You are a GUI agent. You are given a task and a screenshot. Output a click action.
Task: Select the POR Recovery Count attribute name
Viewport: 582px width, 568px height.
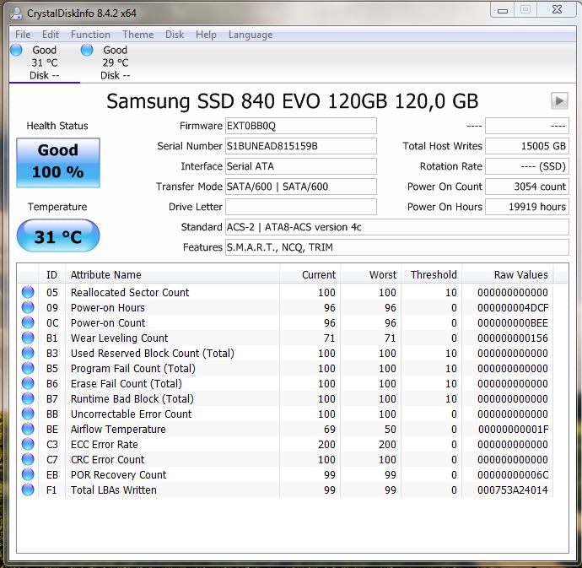tap(118, 475)
